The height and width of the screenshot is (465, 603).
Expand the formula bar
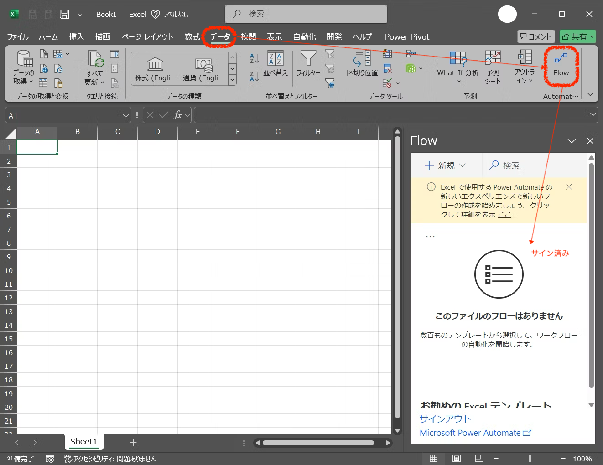click(x=593, y=115)
